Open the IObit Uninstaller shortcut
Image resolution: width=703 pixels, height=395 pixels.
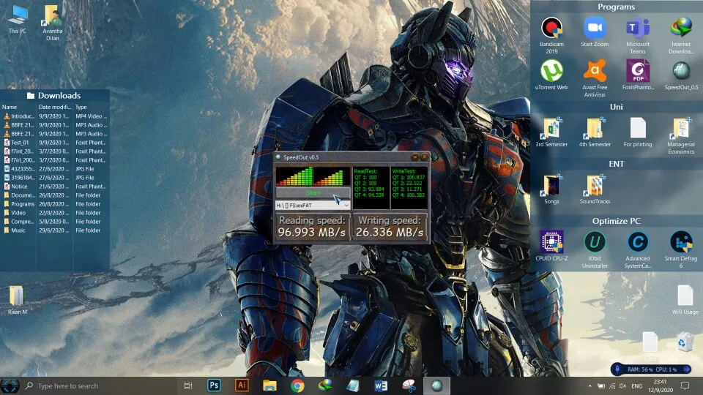(x=595, y=249)
